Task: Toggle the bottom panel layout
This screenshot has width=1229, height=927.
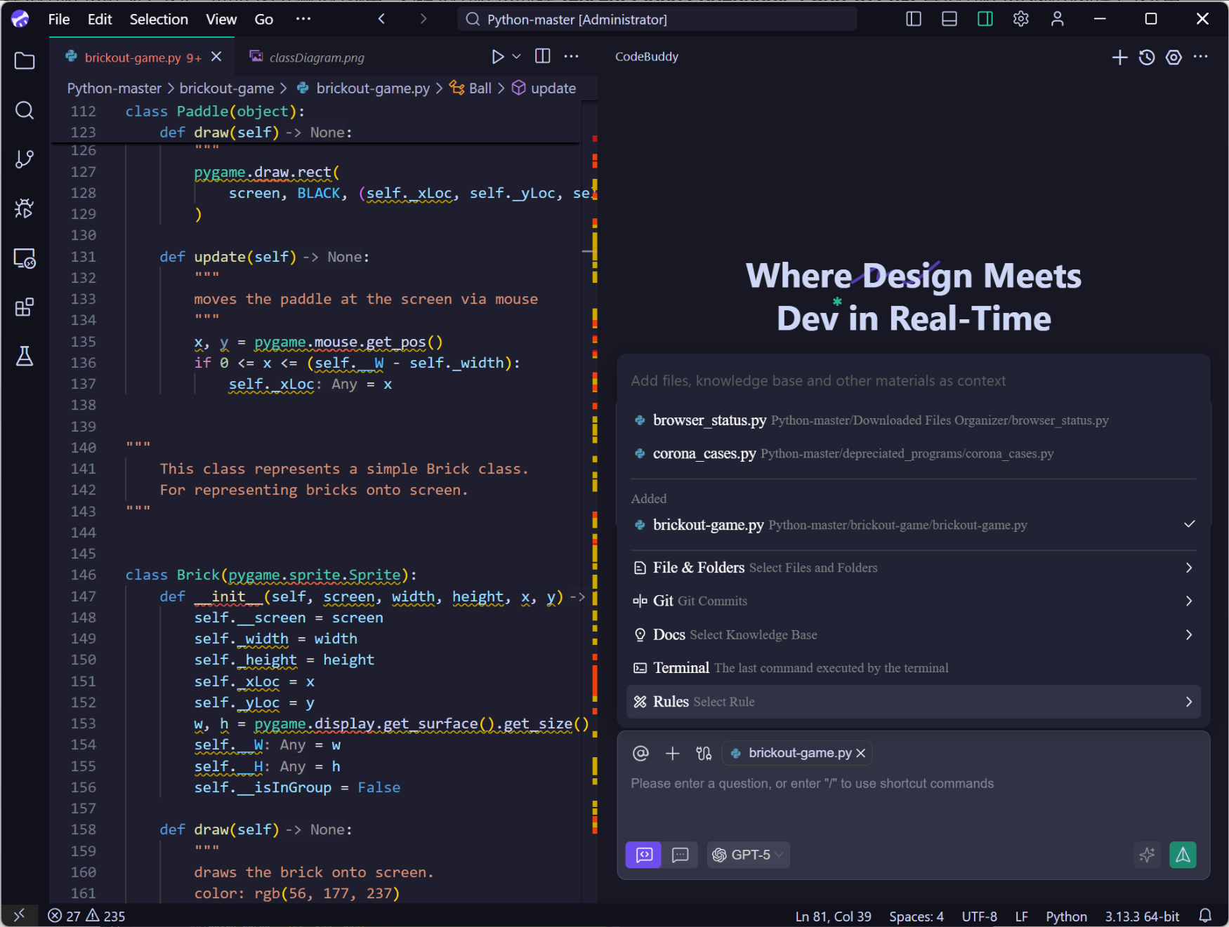Action: (949, 19)
